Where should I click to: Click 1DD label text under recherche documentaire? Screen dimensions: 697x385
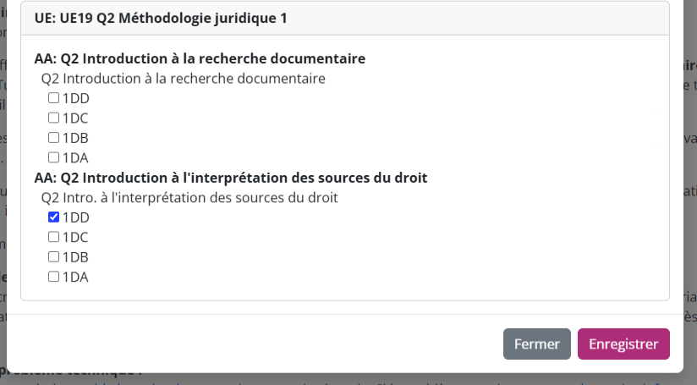75,98
